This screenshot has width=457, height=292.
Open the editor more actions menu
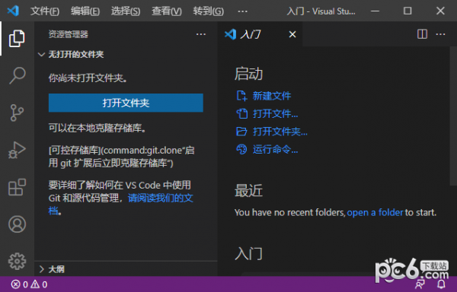(440, 34)
